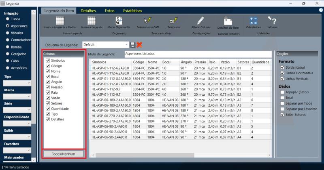Delete the legend scheme with red X
The image size is (324, 170).
pyautogui.click(x=139, y=44)
